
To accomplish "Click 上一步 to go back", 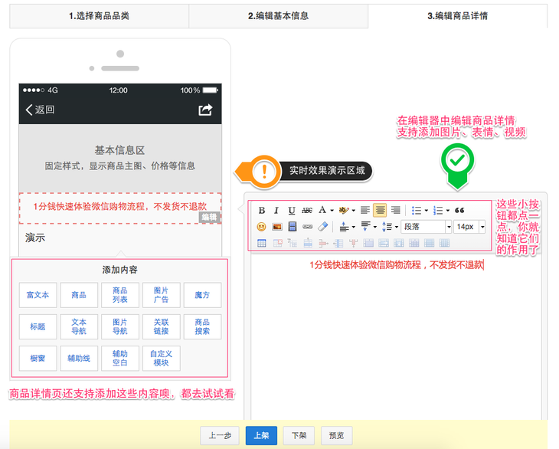I will point(220,435).
